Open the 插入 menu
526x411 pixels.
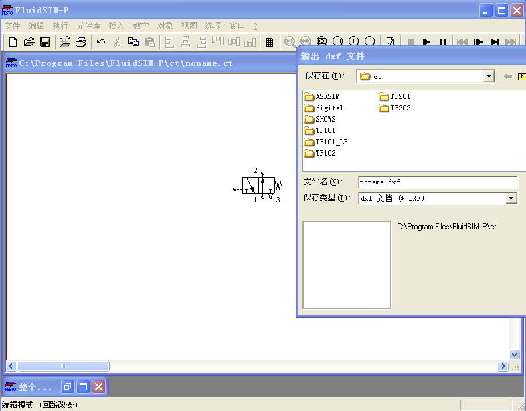(116, 26)
